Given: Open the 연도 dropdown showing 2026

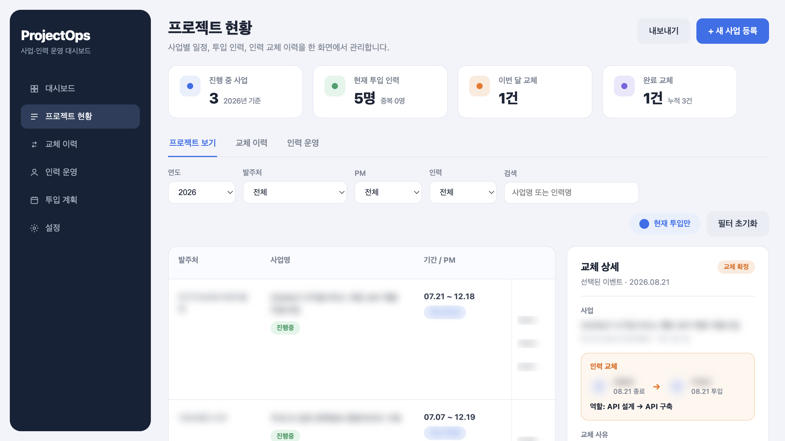Looking at the screenshot, I should click(202, 192).
